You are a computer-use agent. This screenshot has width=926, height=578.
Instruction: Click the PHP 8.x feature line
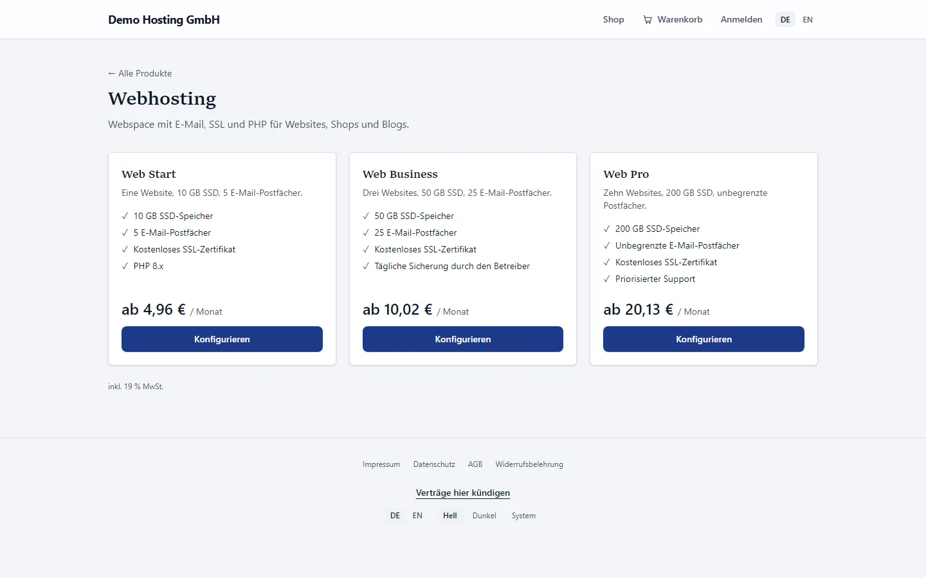coord(149,266)
